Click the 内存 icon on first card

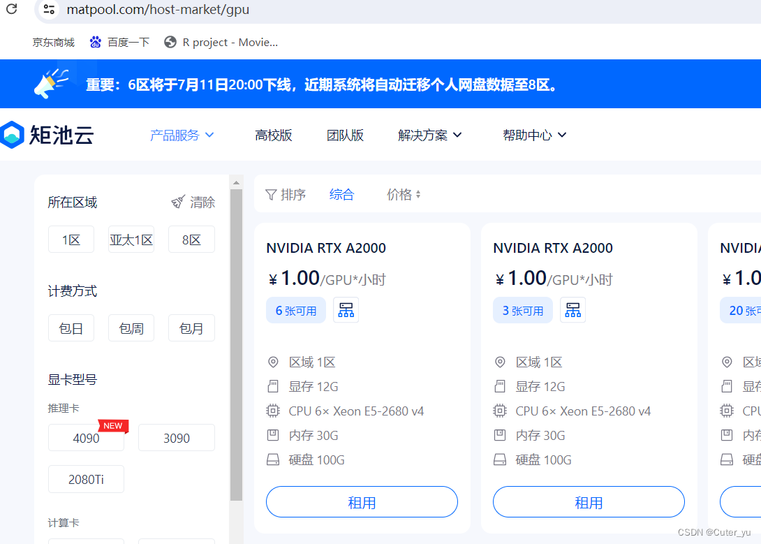[x=273, y=435]
